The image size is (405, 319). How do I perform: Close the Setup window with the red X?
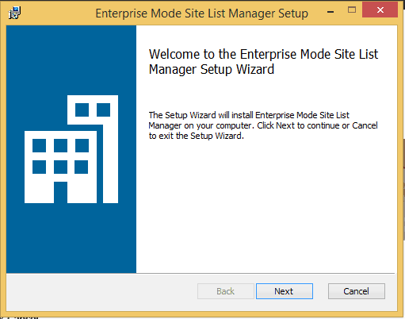tap(380, 10)
